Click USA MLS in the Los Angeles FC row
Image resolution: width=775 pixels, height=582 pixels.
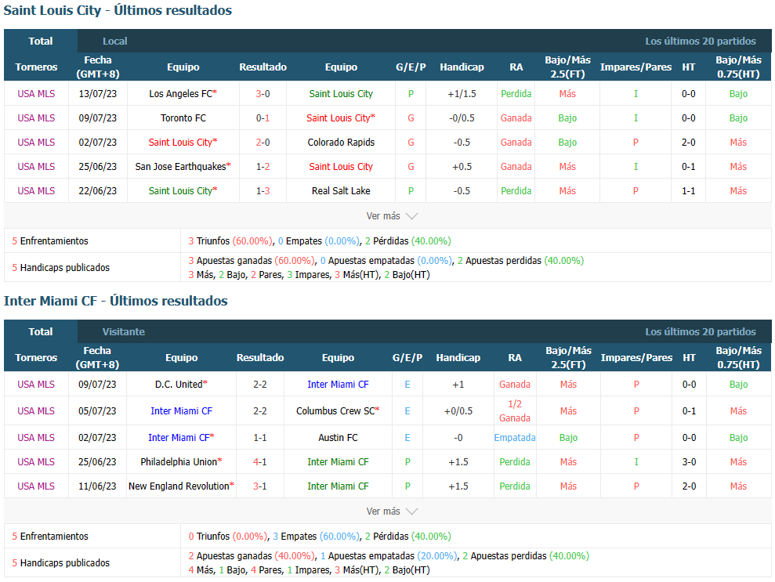36,93
